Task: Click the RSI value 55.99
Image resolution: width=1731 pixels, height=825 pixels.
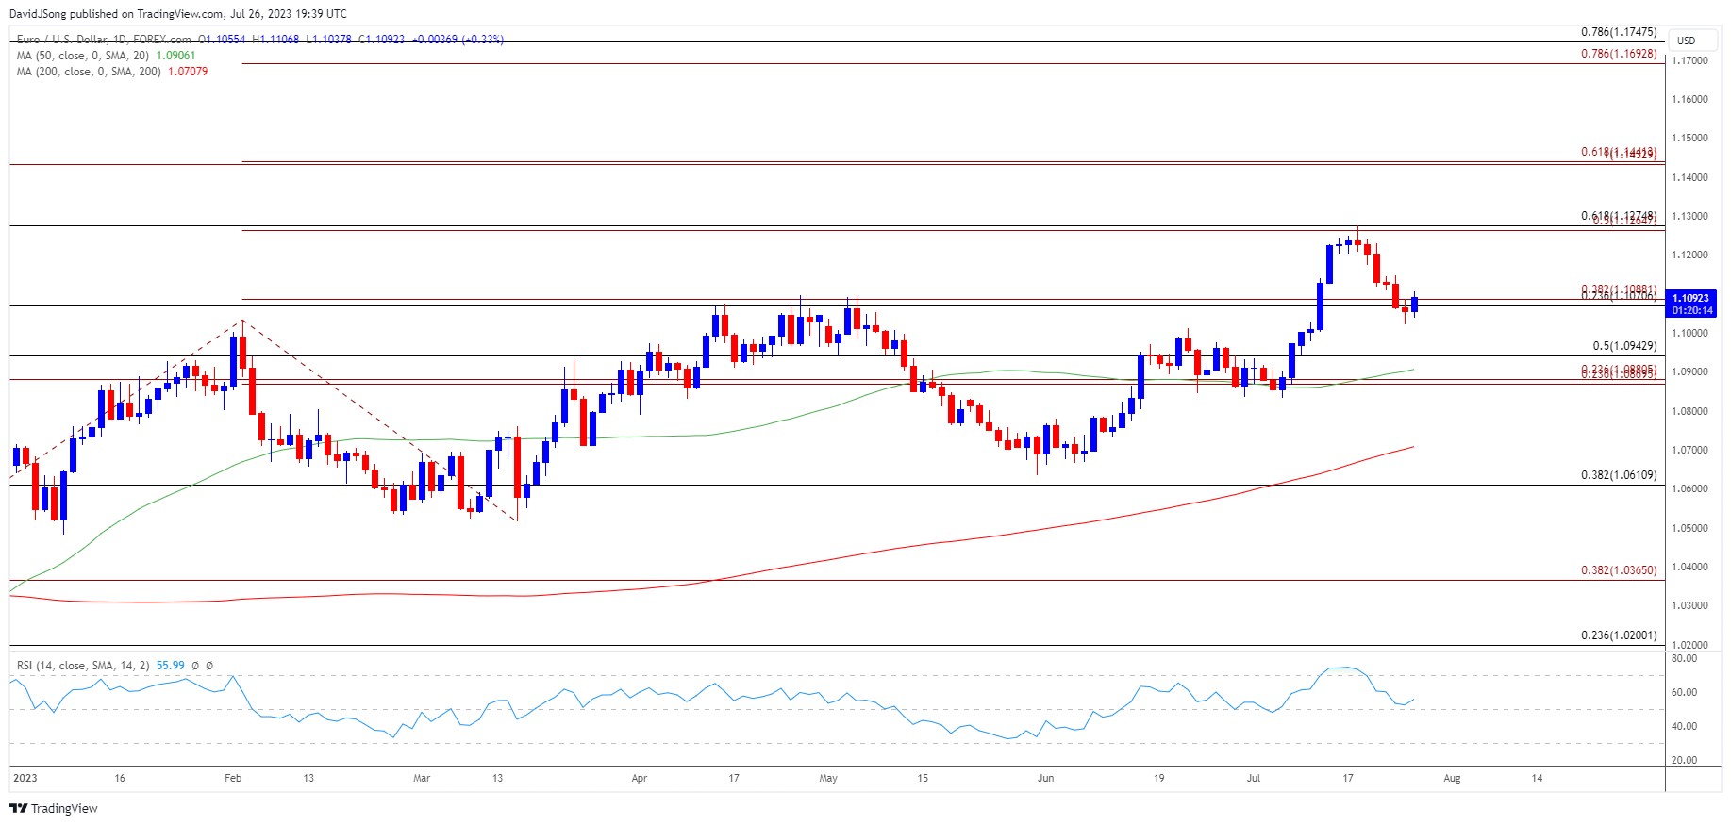Action: [171, 666]
